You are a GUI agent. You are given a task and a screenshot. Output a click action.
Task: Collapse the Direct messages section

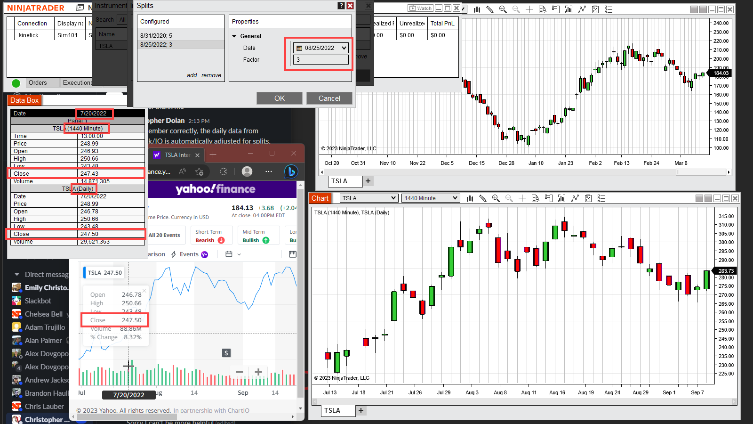point(17,275)
